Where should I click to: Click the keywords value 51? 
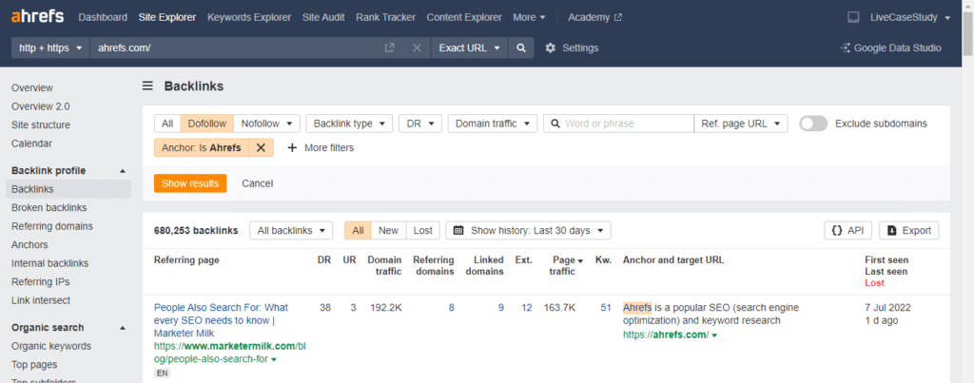pos(606,307)
